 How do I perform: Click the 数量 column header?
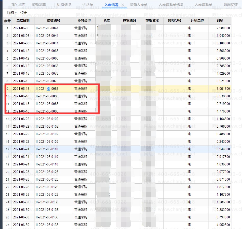pos(220,21)
